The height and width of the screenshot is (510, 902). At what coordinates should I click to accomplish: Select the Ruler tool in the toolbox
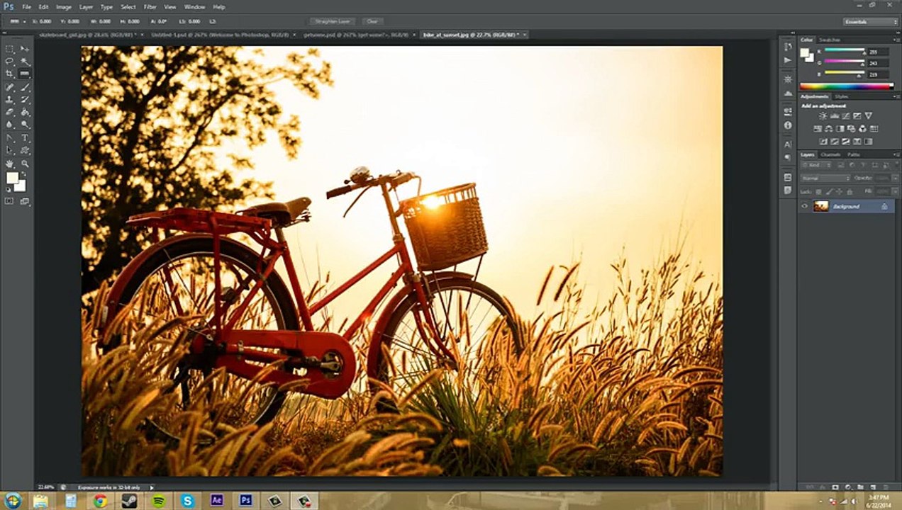tap(25, 74)
